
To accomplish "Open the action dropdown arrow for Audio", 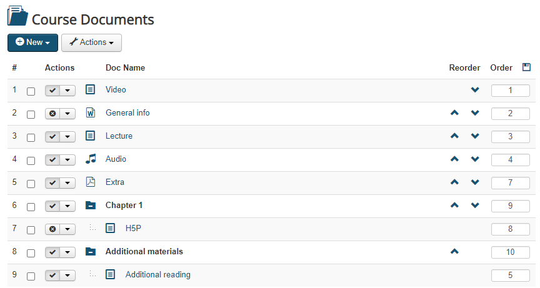I will pyautogui.click(x=68, y=159).
